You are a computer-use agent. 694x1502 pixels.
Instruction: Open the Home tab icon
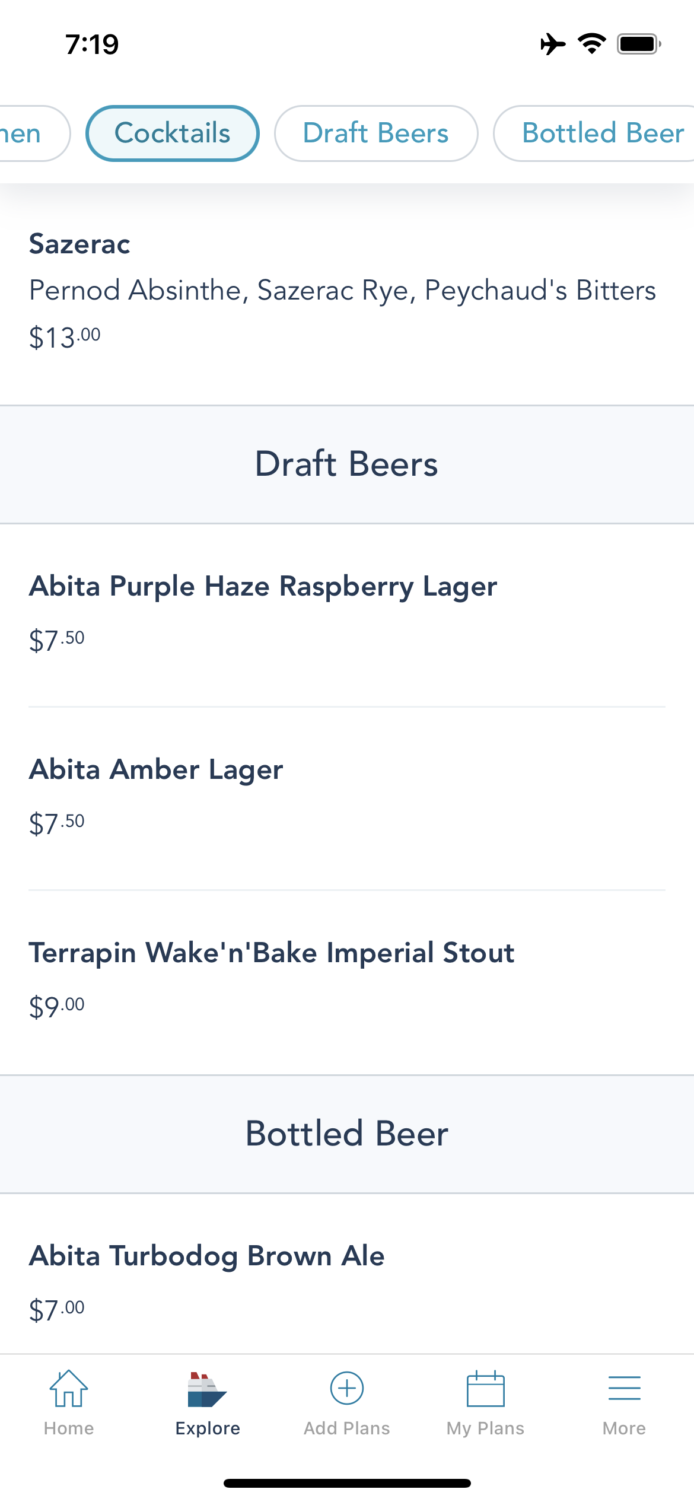pos(69,1389)
